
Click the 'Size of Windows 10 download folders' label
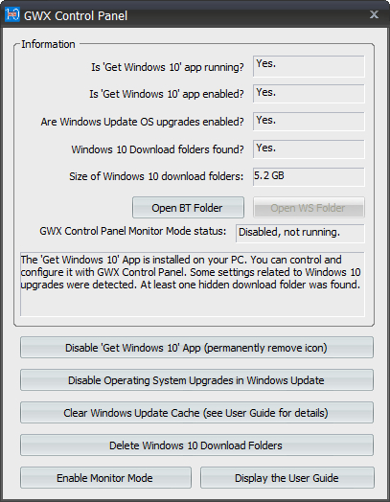[156, 176]
